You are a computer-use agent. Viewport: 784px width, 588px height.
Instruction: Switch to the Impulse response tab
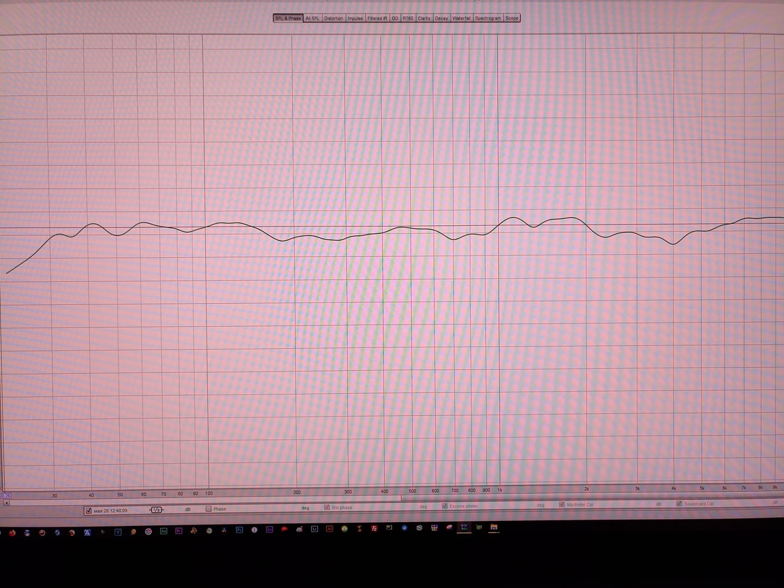point(355,19)
